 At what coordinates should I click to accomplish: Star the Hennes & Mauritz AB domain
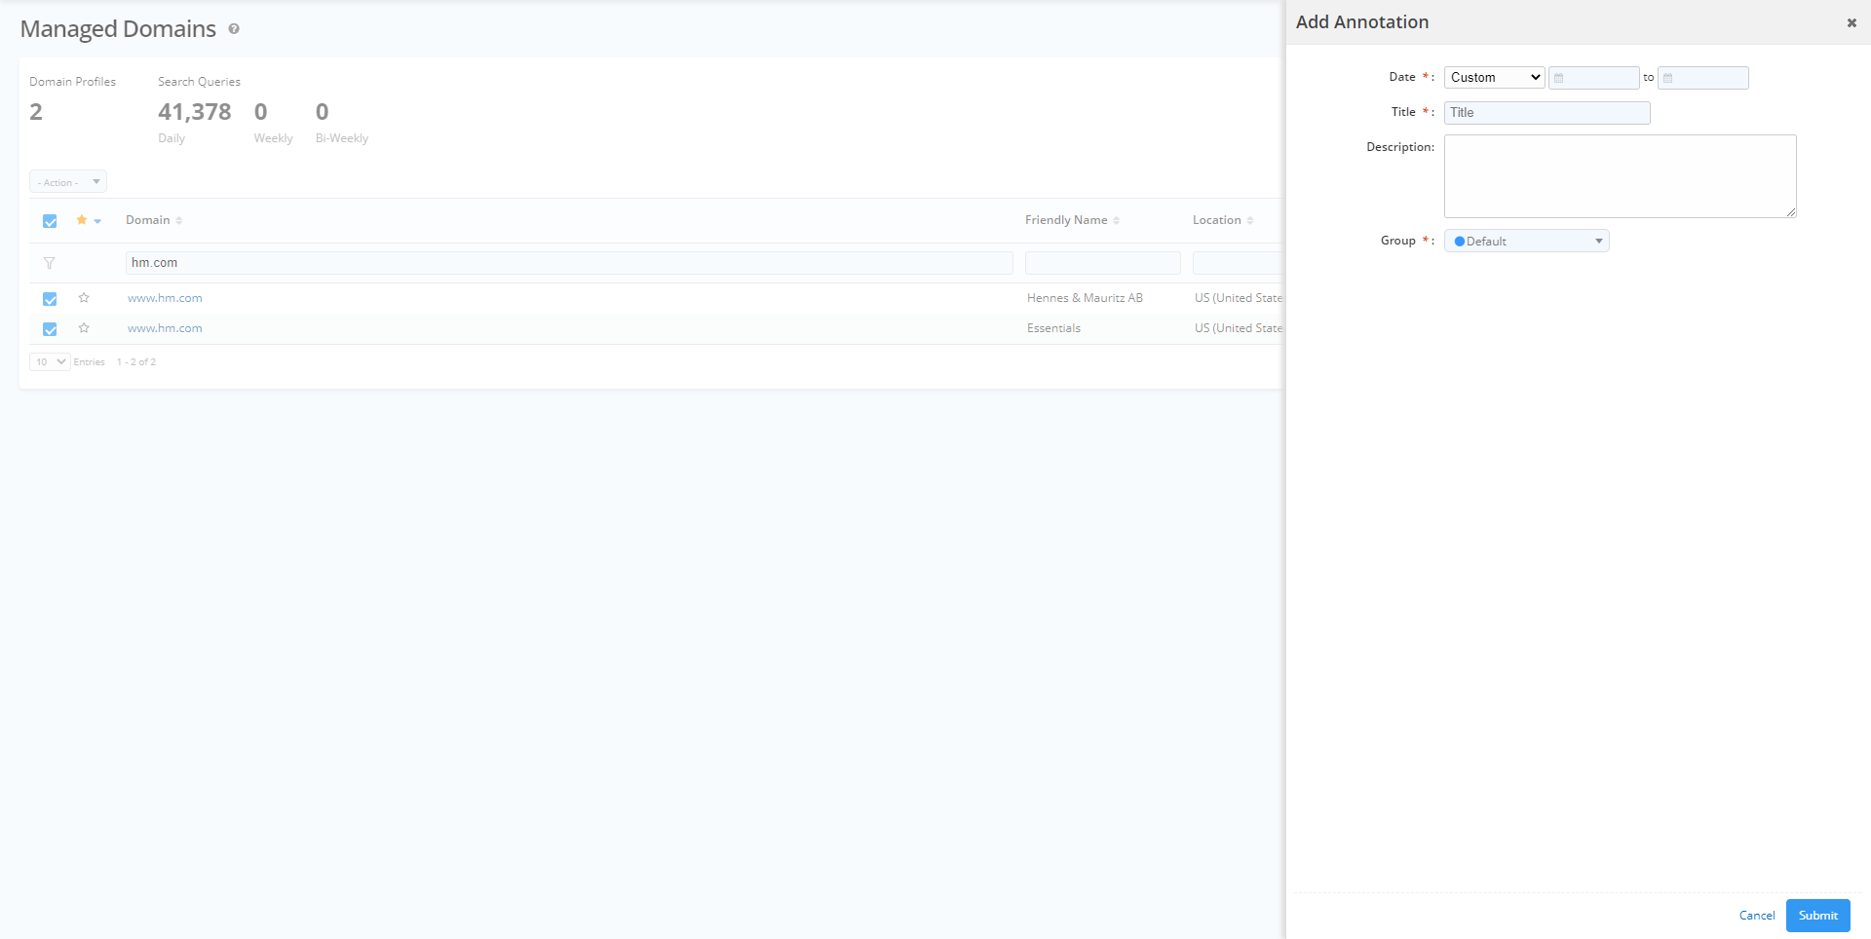[84, 298]
